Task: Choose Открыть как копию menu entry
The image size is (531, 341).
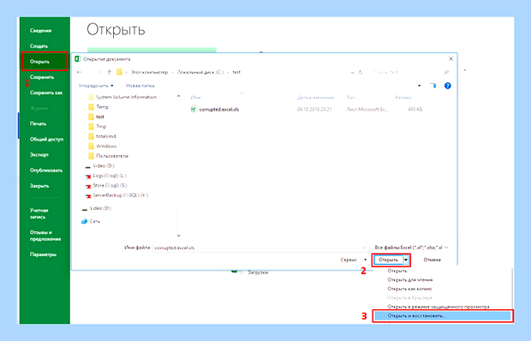Action: pyautogui.click(x=409, y=289)
